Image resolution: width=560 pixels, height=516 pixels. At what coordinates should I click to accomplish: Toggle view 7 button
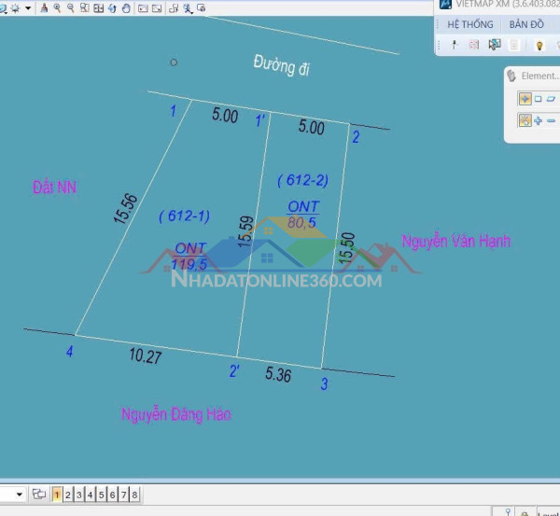point(123,495)
